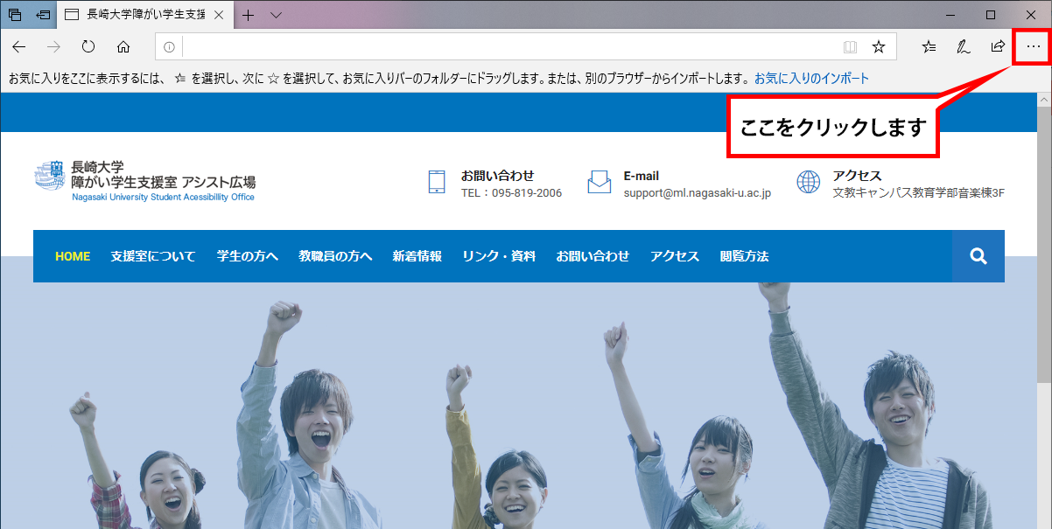Select the 長崎大学障がい学生支援 browser tab
The height and width of the screenshot is (529, 1052).
pyautogui.click(x=145, y=15)
